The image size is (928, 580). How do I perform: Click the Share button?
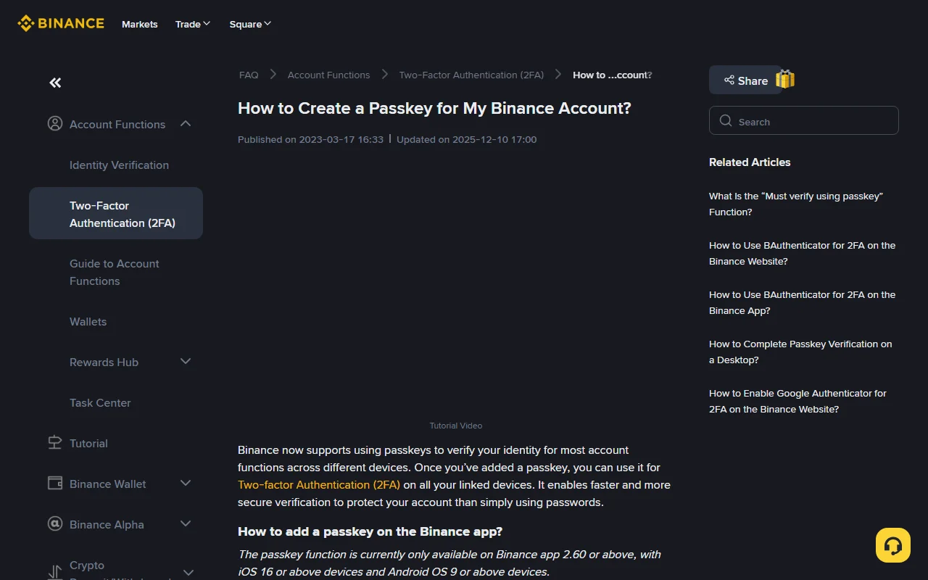pyautogui.click(x=745, y=80)
